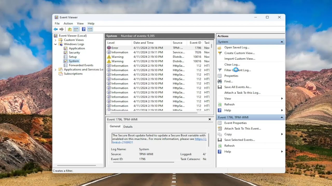
Task: Close the Event 1796 preview pane
Action: 210,119
